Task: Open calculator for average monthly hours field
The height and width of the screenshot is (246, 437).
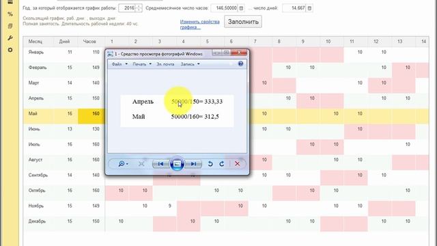Action: point(241,8)
